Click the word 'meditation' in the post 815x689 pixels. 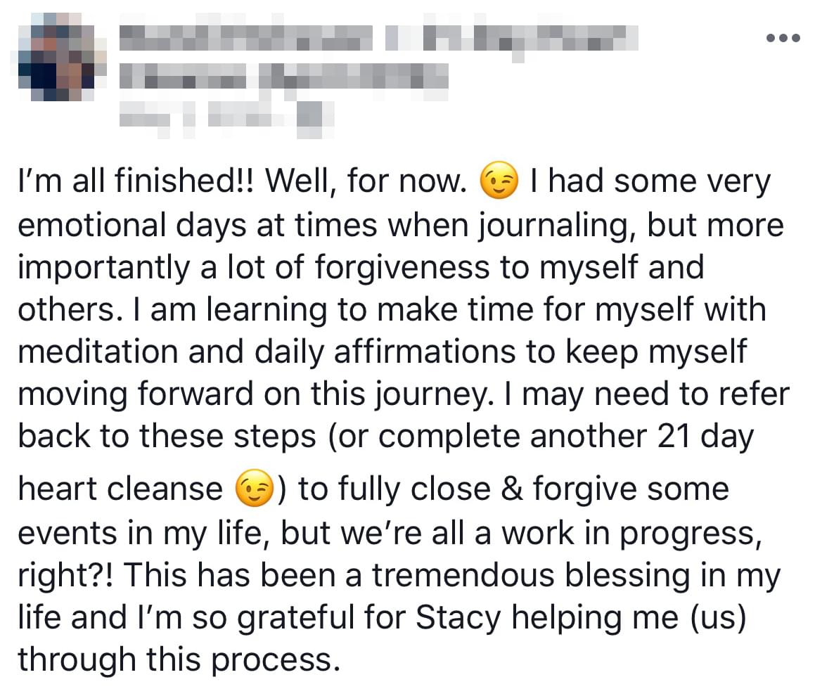98,352
